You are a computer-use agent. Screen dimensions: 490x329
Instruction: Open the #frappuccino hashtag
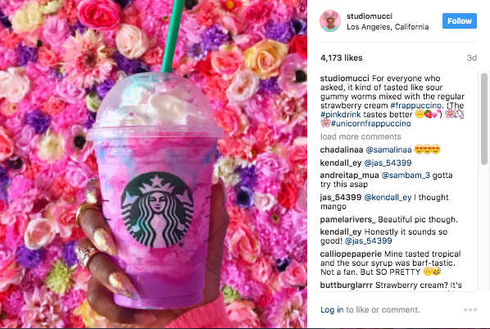tap(416, 106)
